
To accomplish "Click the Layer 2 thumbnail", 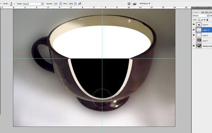I will coord(199,35).
